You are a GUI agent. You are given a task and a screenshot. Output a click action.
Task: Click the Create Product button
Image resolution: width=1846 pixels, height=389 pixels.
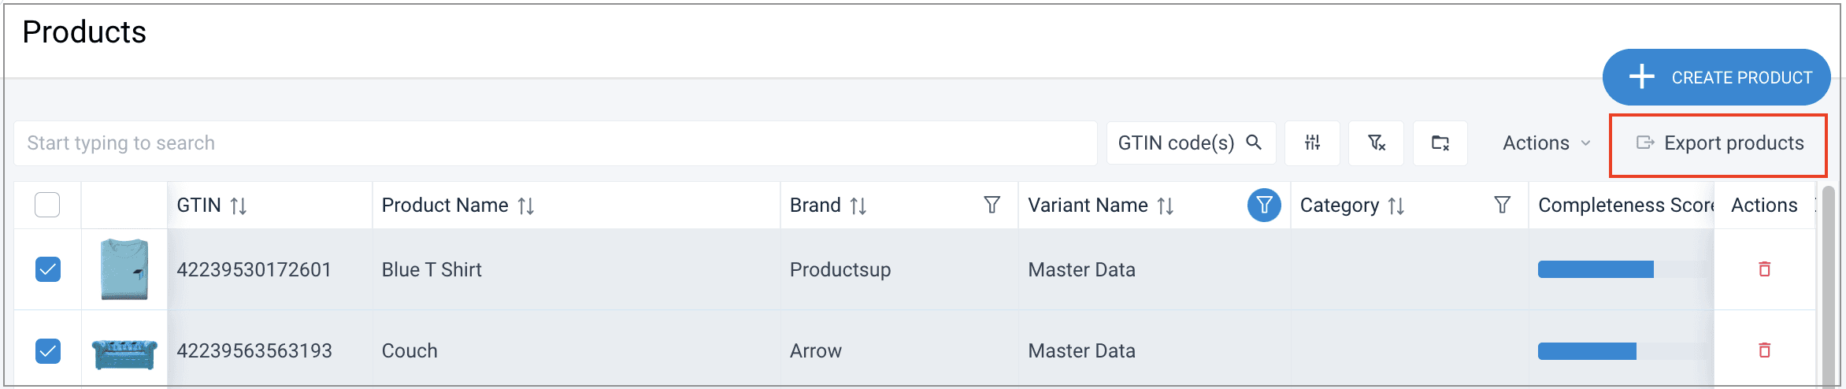click(x=1716, y=77)
